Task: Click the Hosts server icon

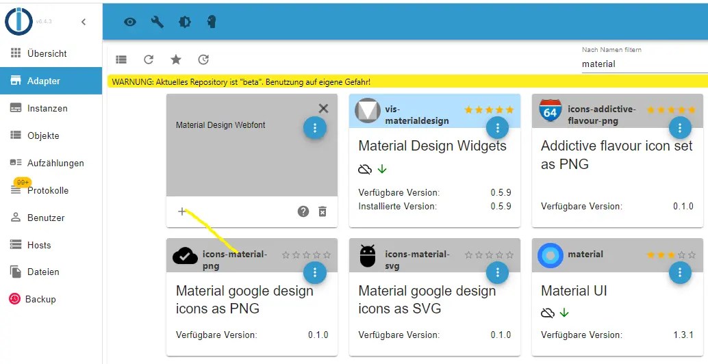Action: 16,244
